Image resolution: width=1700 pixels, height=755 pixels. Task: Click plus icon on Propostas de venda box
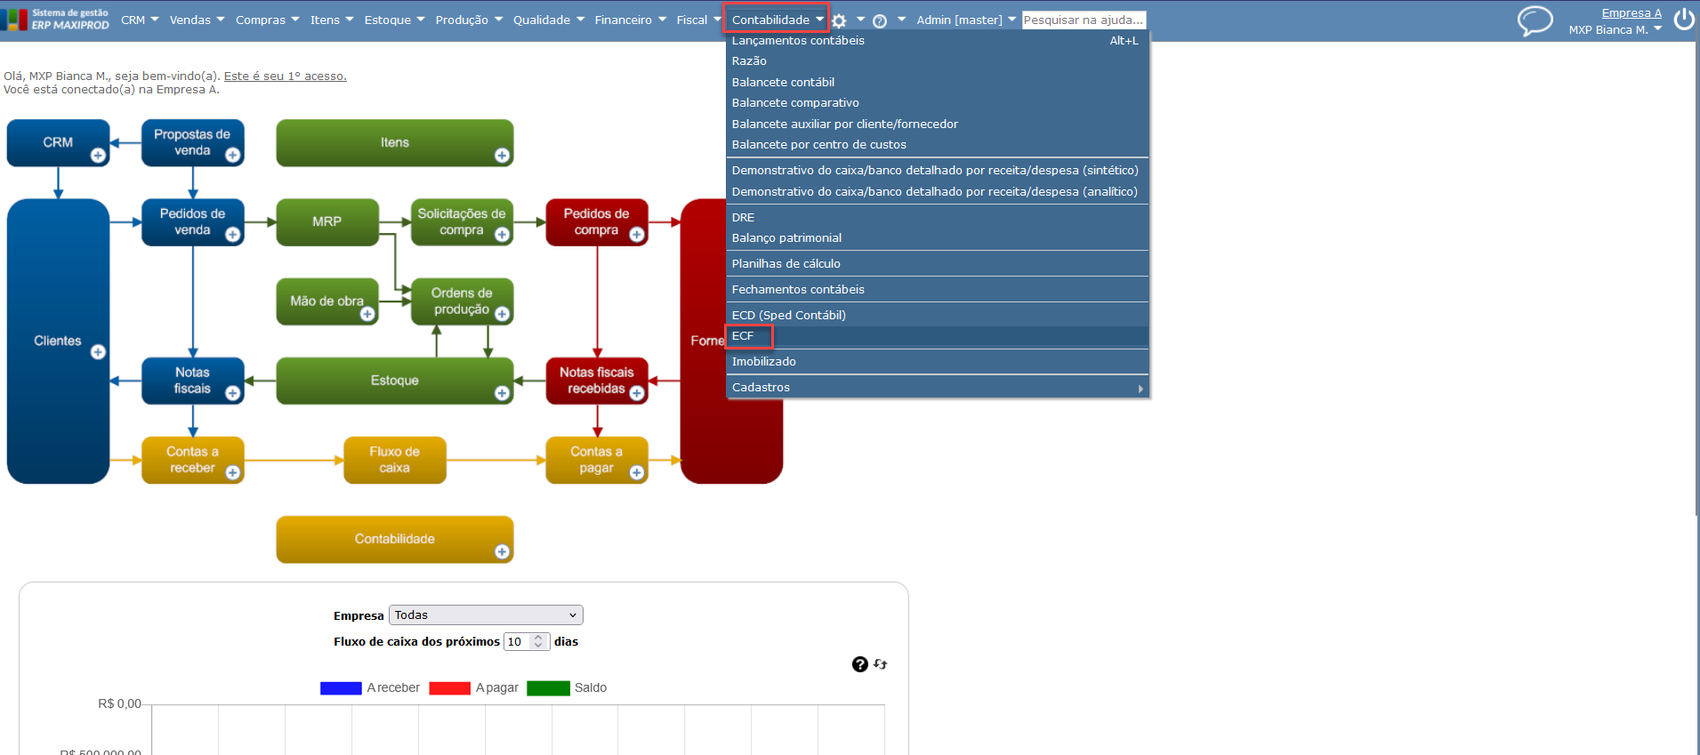pos(233,156)
